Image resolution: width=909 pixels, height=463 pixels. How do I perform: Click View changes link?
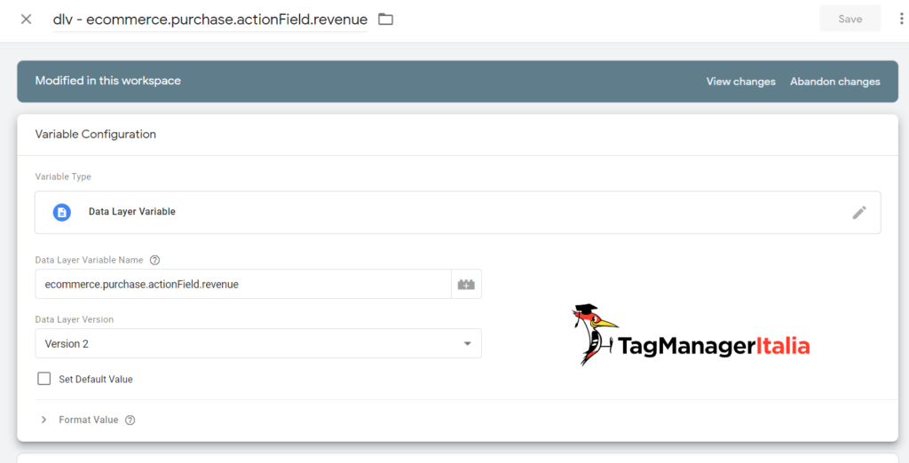[x=740, y=82]
